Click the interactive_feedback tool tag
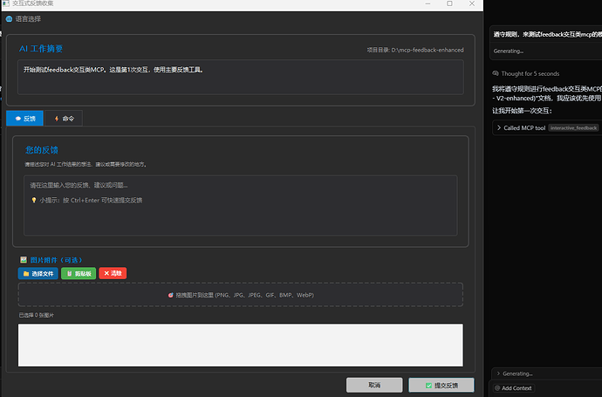Image resolution: width=602 pixels, height=397 pixels. [x=573, y=128]
